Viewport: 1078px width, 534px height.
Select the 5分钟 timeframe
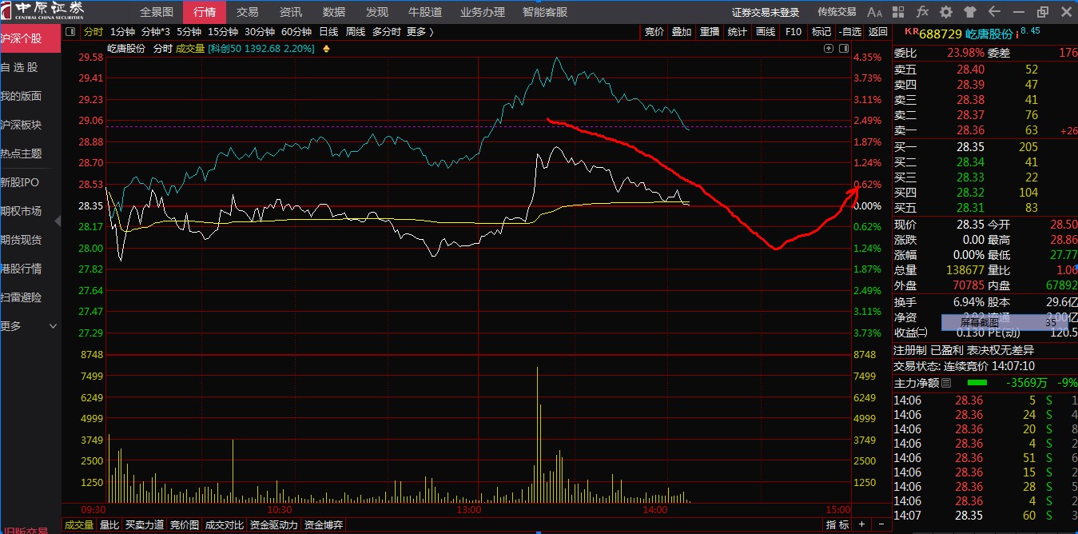point(189,32)
